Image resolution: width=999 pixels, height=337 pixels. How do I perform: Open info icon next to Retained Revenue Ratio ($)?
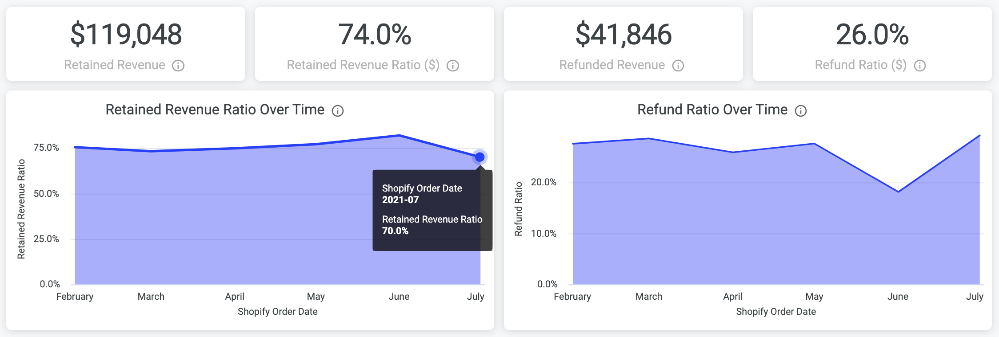click(452, 66)
